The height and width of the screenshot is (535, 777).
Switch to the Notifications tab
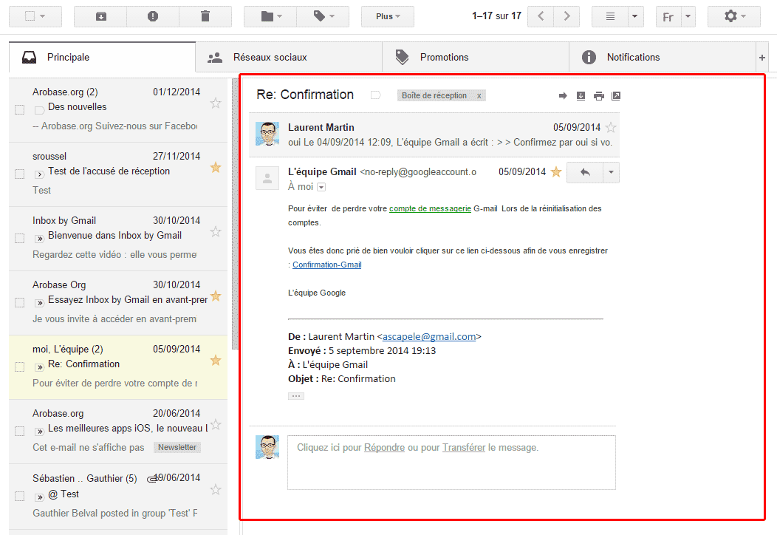[x=663, y=58]
